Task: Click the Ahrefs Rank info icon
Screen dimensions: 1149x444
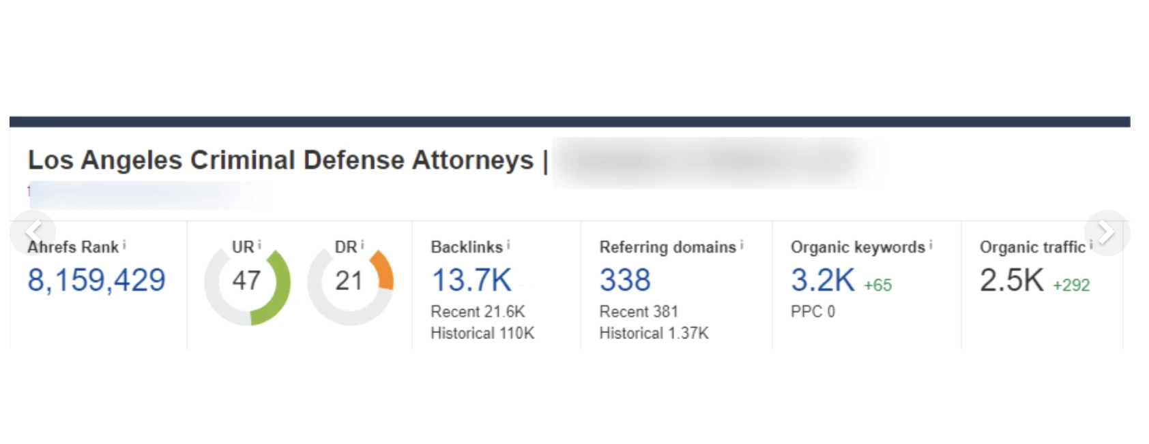Action: 124,245
